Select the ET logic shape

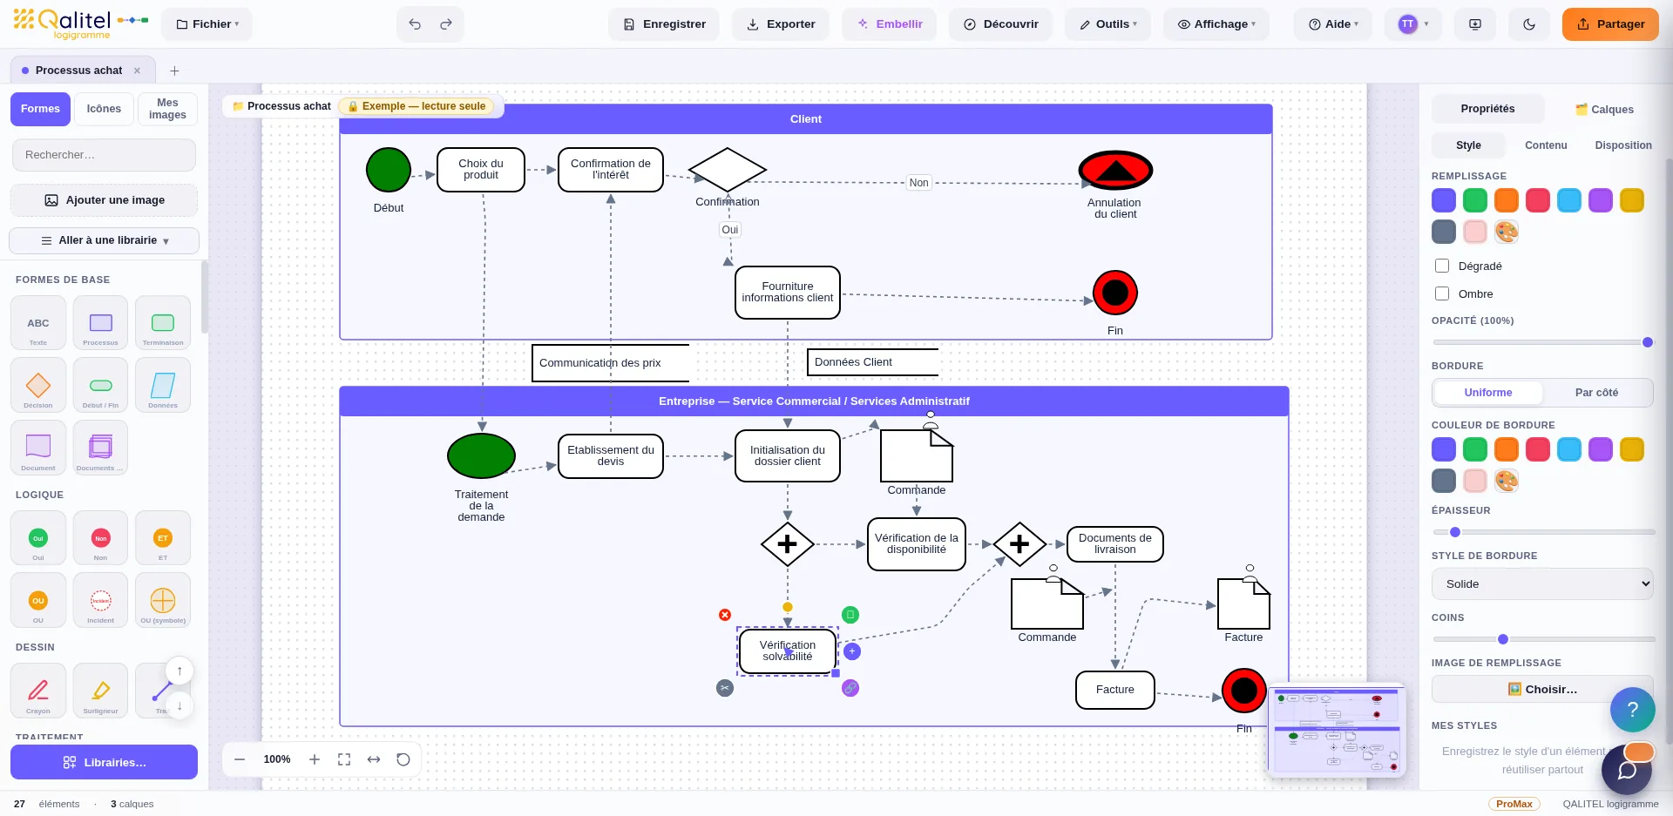(163, 538)
